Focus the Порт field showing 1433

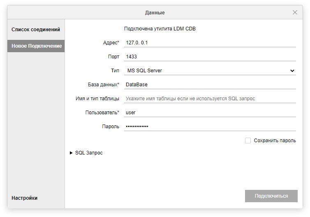point(210,57)
